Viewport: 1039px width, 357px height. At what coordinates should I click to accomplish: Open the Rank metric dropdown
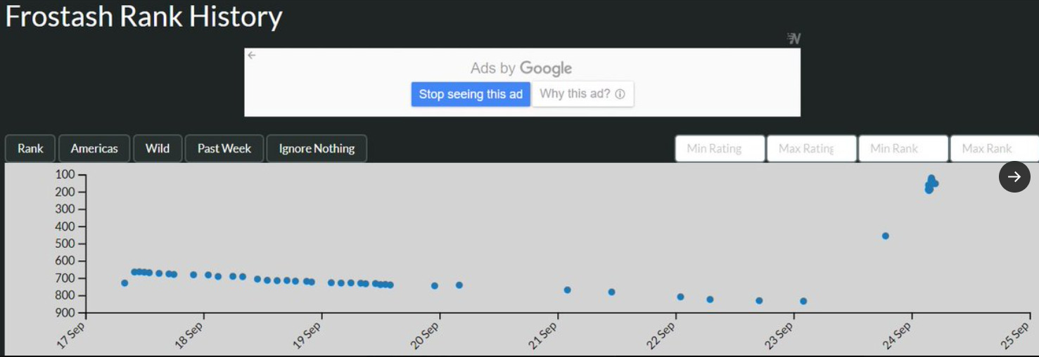[30, 148]
